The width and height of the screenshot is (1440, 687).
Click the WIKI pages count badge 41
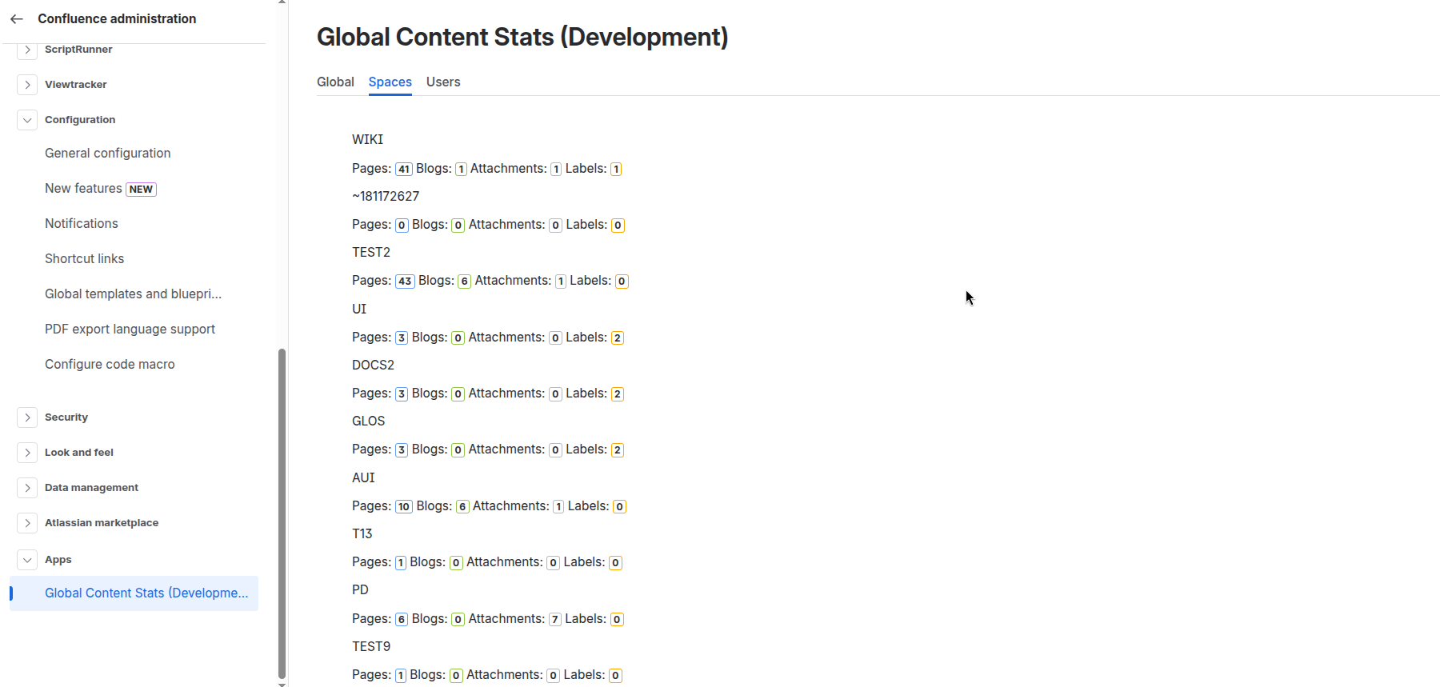(x=404, y=170)
